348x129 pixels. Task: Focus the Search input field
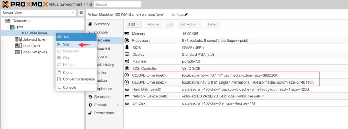click(x=117, y=4)
